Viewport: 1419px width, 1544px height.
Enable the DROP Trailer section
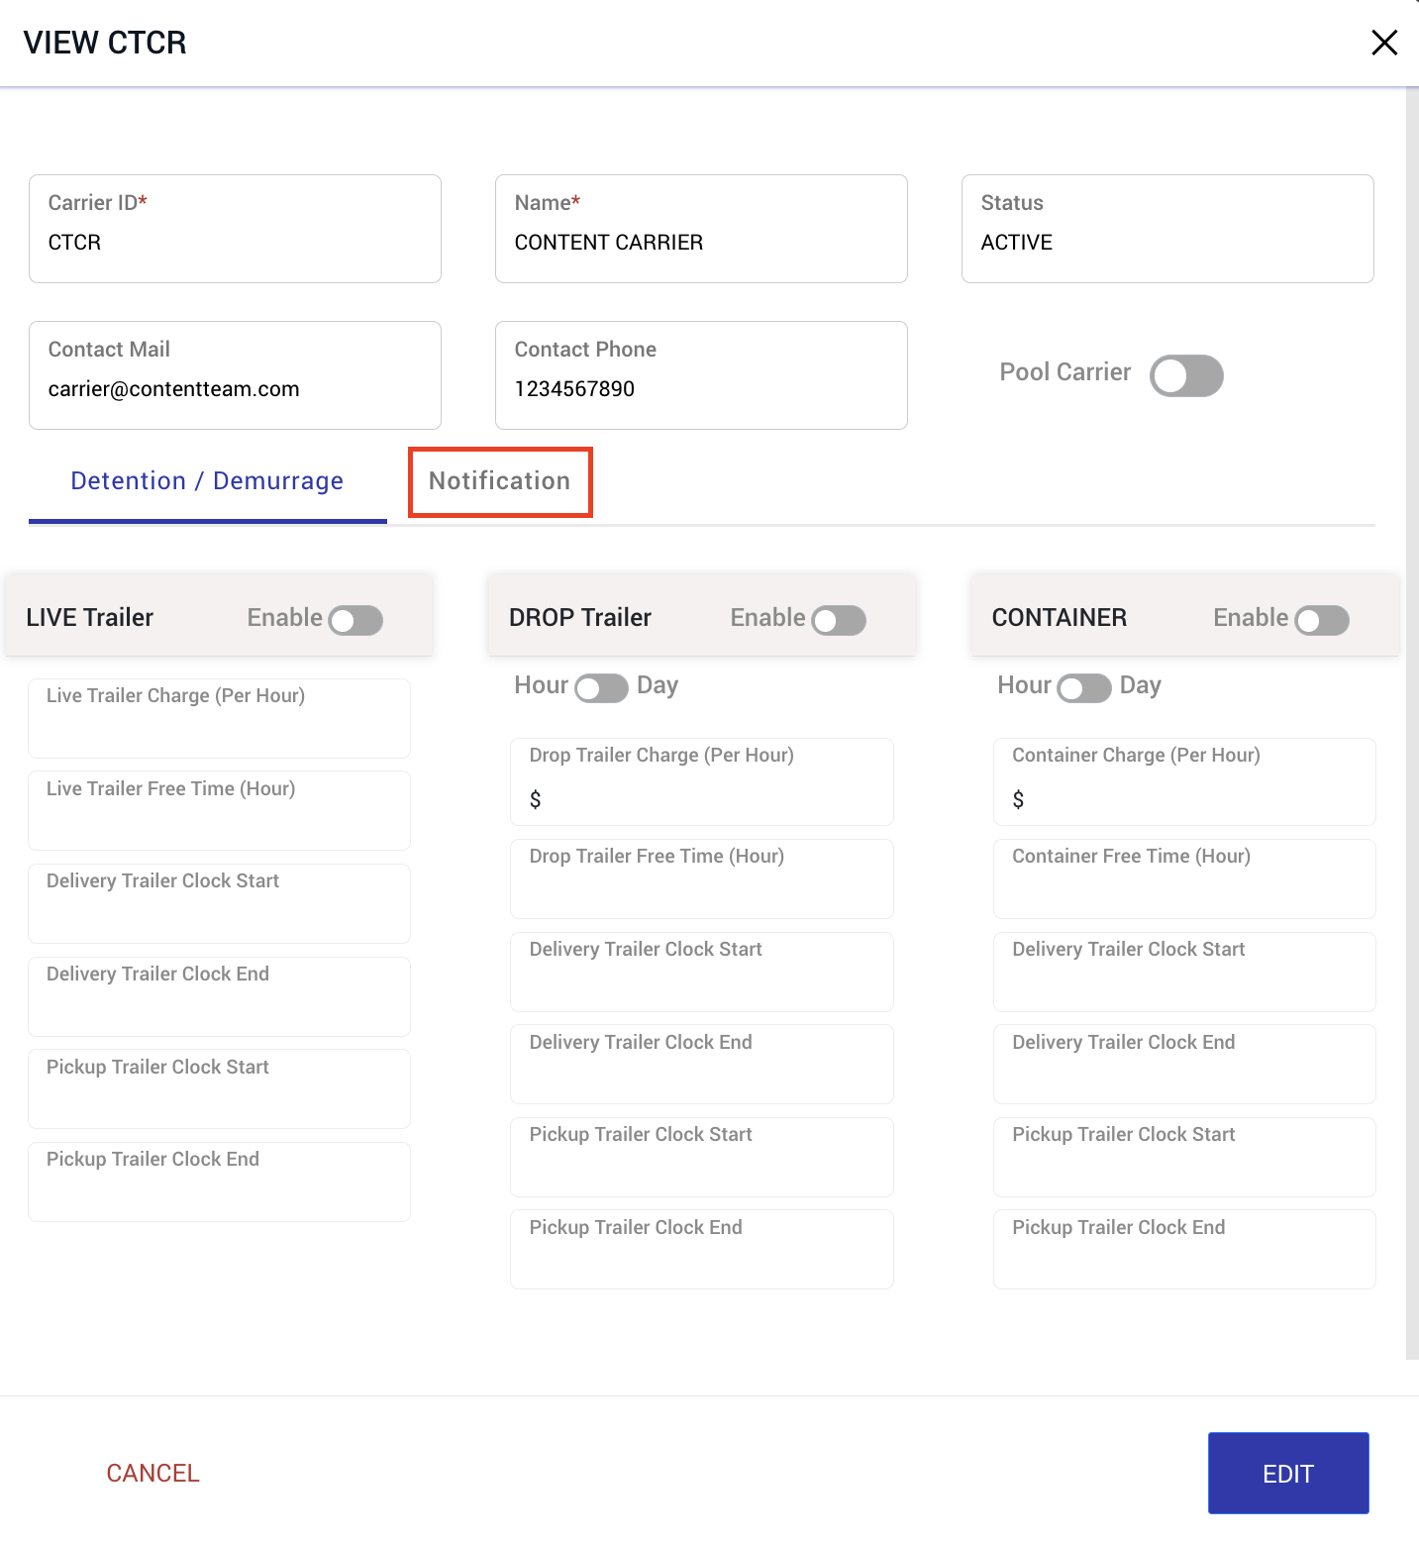point(837,619)
